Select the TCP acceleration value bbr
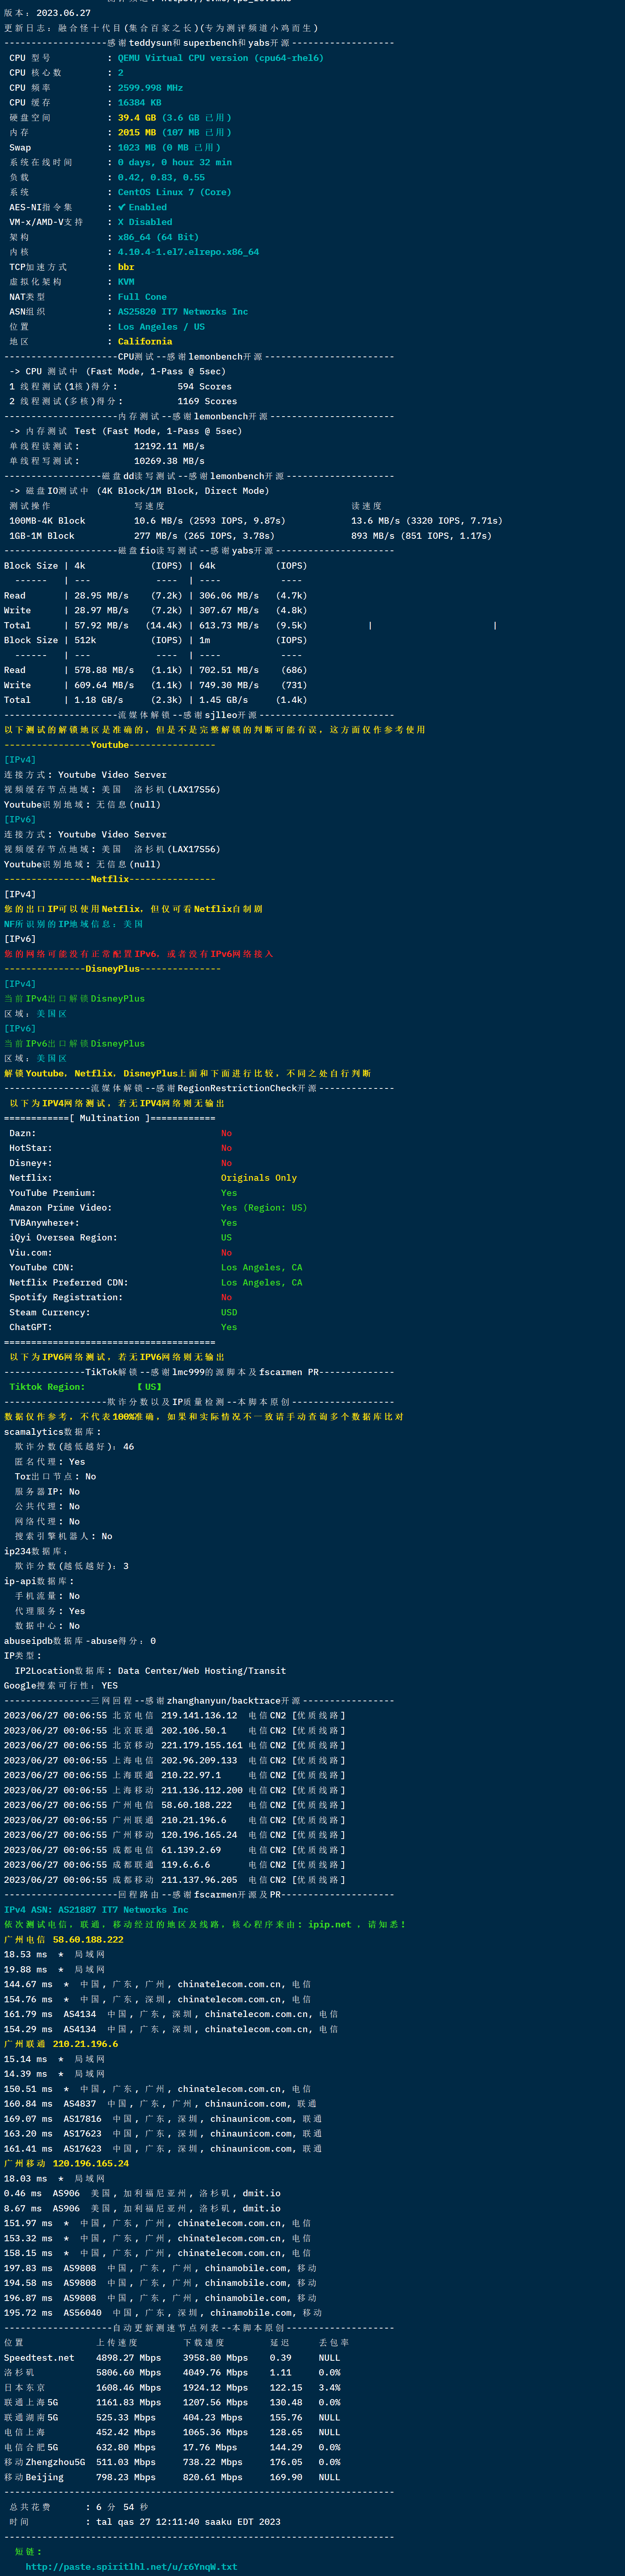The height and width of the screenshot is (2576, 625). pos(126,267)
